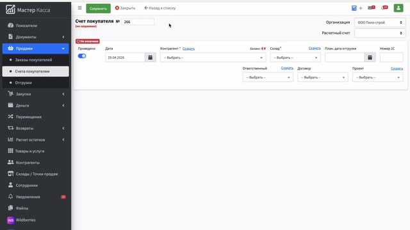Open the announcements megaphone icon
This screenshot has height=230, width=410.
[384, 8]
